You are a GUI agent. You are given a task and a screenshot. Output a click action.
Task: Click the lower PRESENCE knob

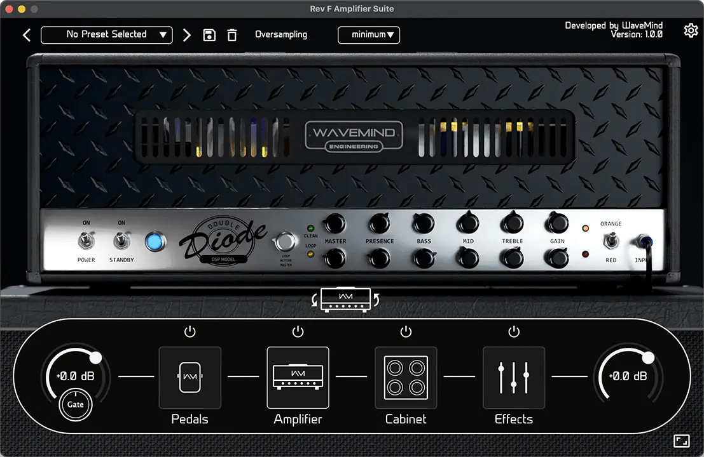pos(380,258)
